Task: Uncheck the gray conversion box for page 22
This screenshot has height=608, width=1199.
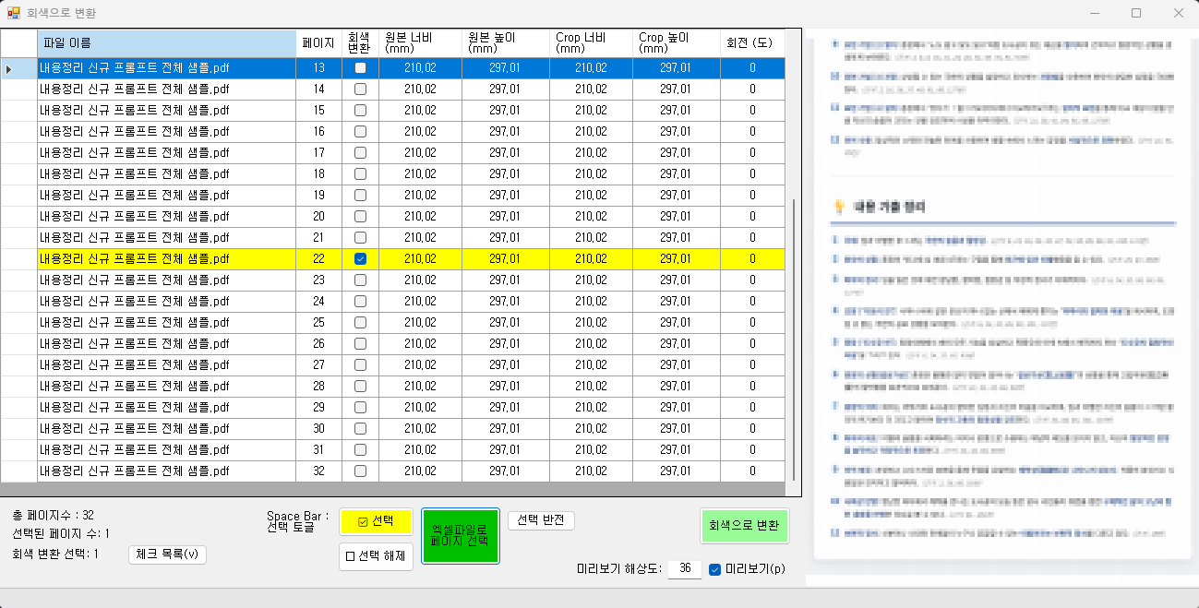Action: point(360,259)
